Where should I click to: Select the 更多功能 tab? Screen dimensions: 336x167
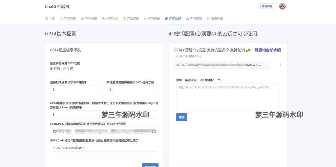point(173,19)
